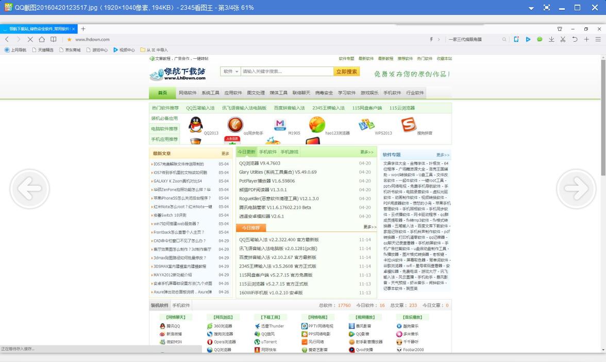Click the hao123浏览器 icon
This screenshot has height=362, width=606.
tap(317, 125)
